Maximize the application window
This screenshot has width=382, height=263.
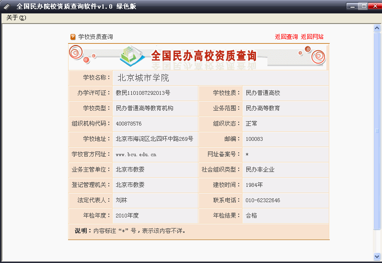364,6
